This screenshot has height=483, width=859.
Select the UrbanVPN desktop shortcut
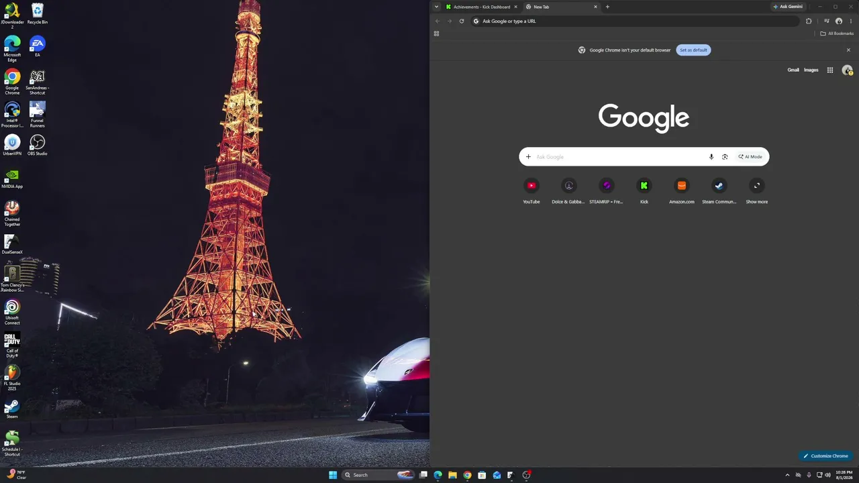click(x=12, y=145)
